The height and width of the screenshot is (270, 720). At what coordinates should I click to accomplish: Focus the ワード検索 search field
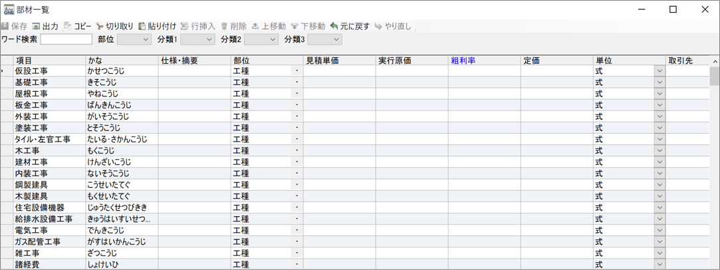[x=66, y=39]
